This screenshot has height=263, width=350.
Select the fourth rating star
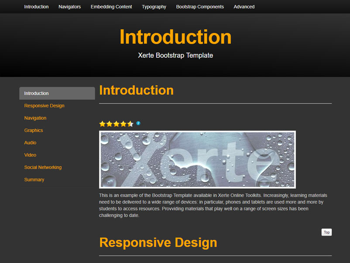coord(123,124)
